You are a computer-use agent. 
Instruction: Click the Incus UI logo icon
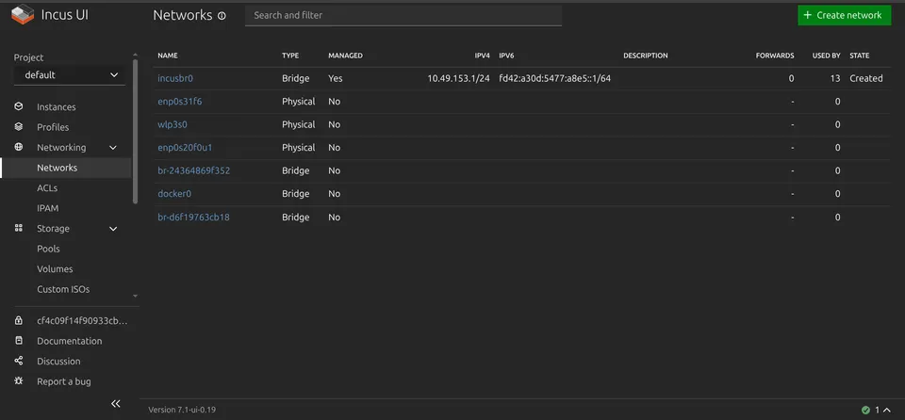[x=23, y=14]
